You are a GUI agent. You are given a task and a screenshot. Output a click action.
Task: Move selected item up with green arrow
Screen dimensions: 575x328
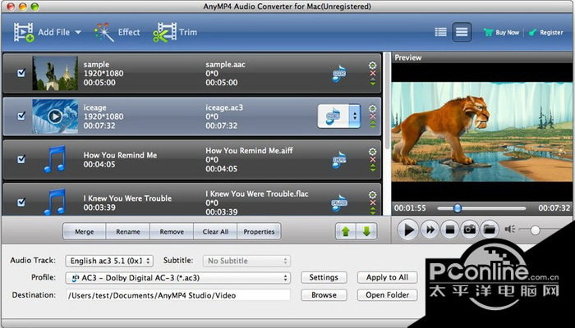click(x=346, y=231)
